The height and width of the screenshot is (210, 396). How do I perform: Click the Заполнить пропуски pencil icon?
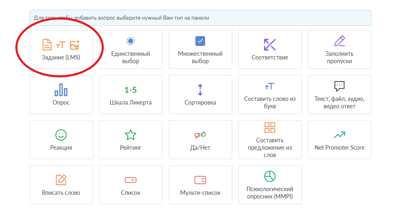click(x=339, y=41)
